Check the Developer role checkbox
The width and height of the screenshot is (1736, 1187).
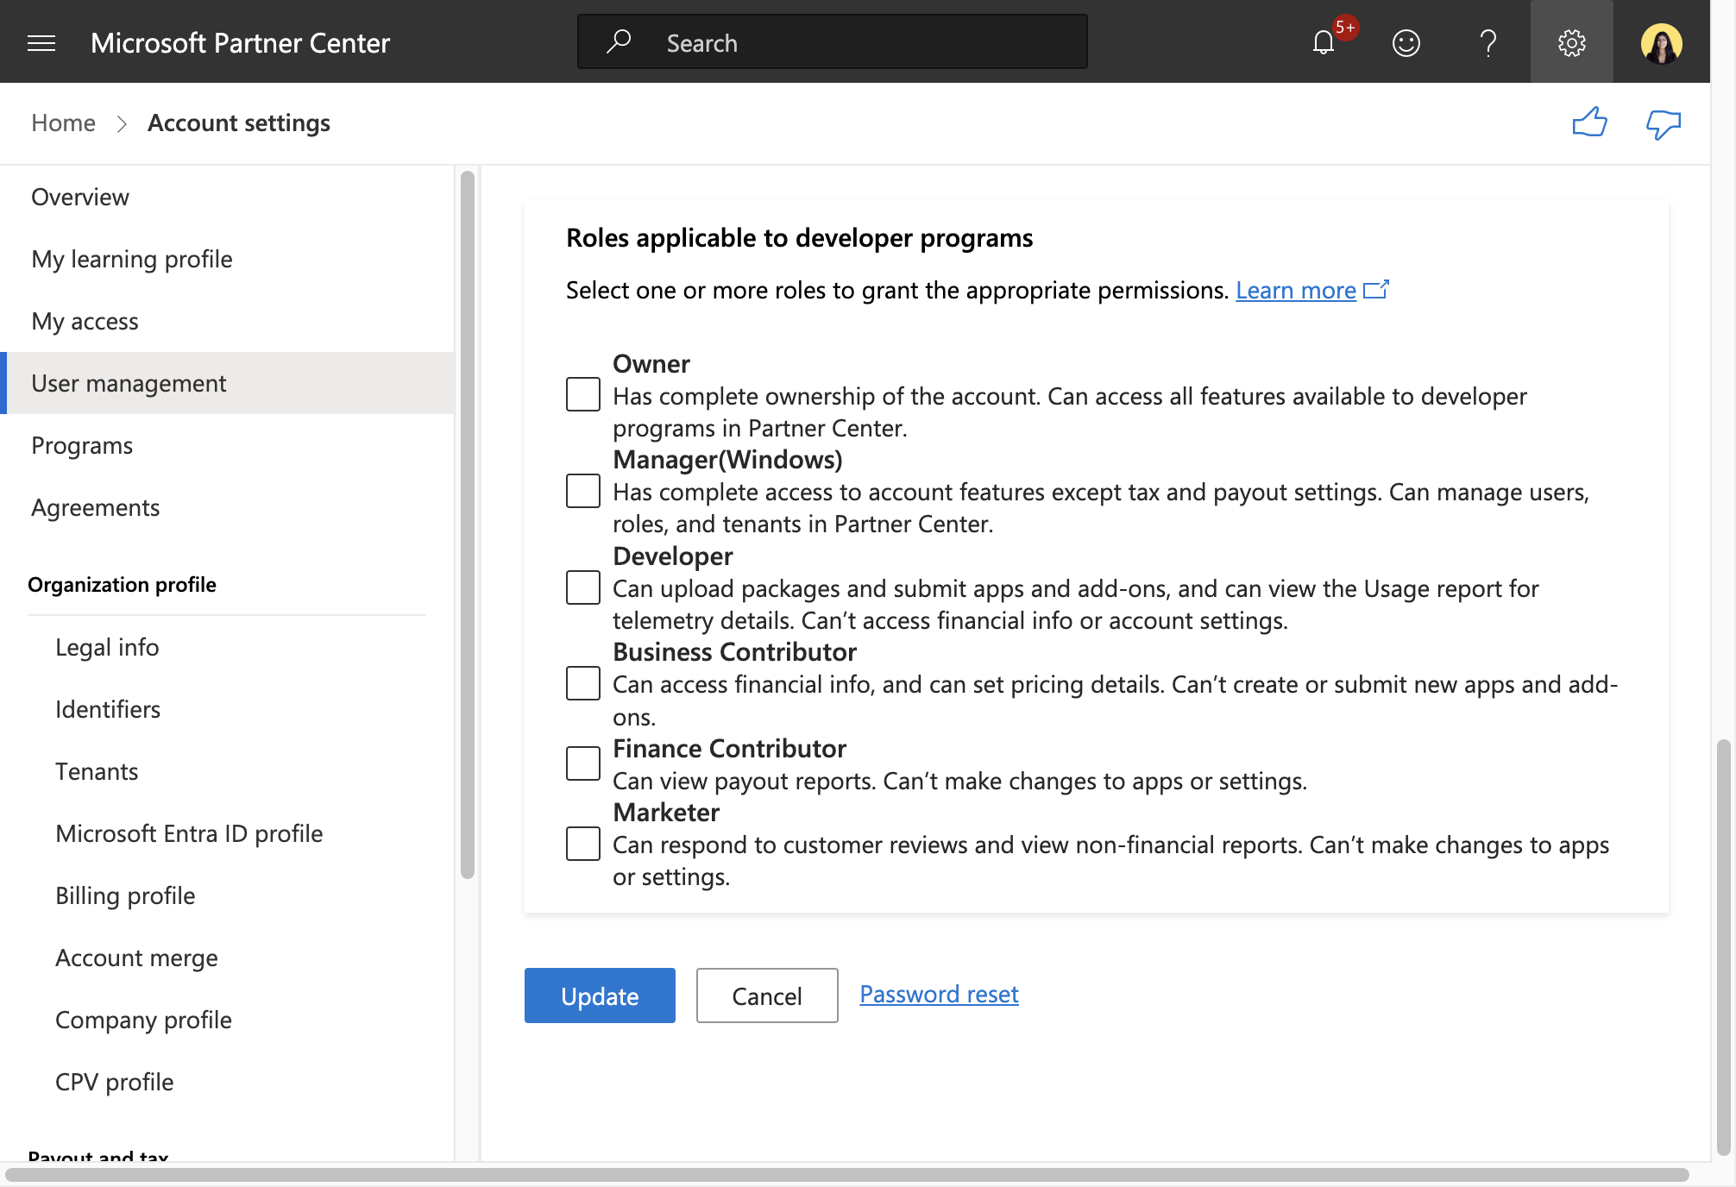tap(583, 587)
